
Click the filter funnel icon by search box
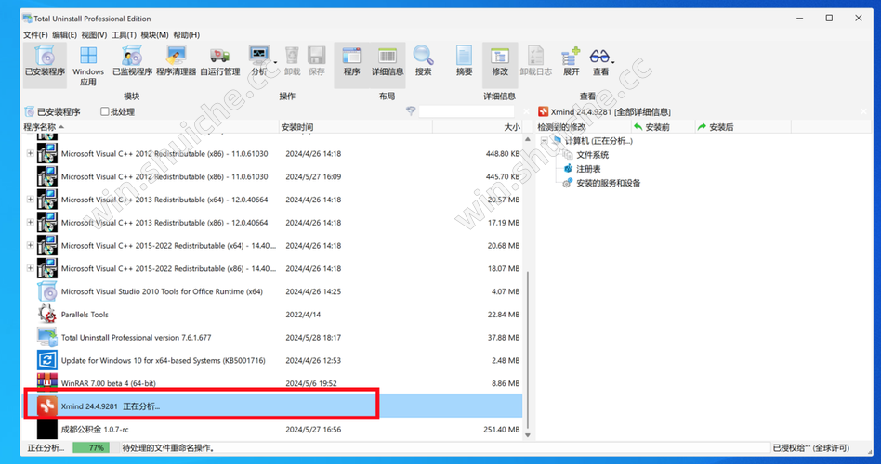click(411, 111)
